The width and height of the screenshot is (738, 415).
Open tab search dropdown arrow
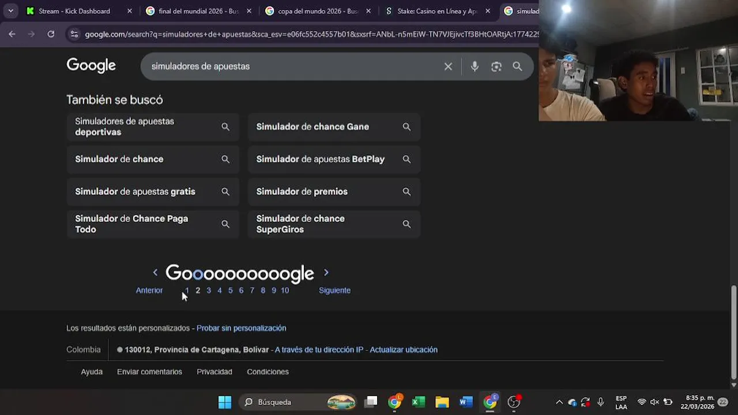[10, 11]
